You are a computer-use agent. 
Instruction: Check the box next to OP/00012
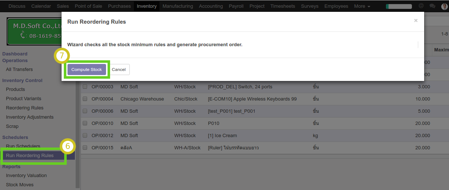85,136
